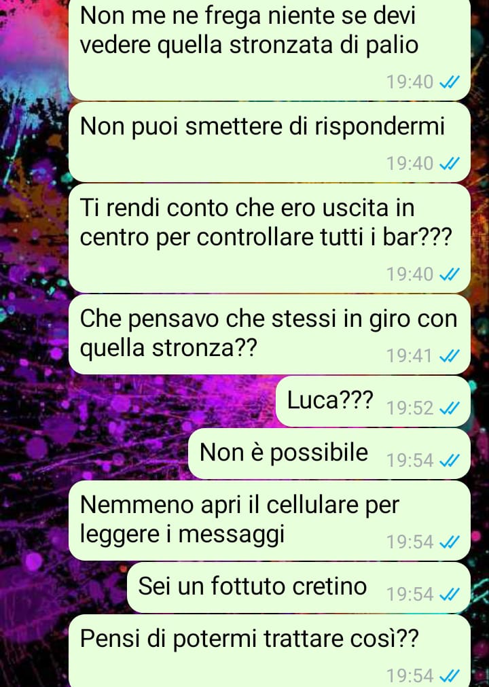The height and width of the screenshot is (687, 489).
Task: Tap message 'Non puoi smettere di rispondermi'
Action: (x=270, y=142)
